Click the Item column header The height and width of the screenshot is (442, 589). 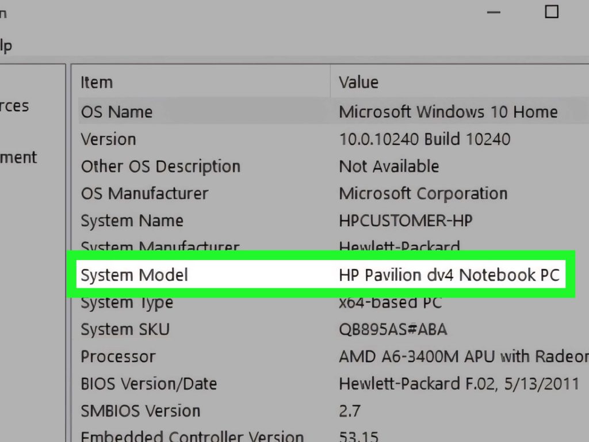[97, 82]
